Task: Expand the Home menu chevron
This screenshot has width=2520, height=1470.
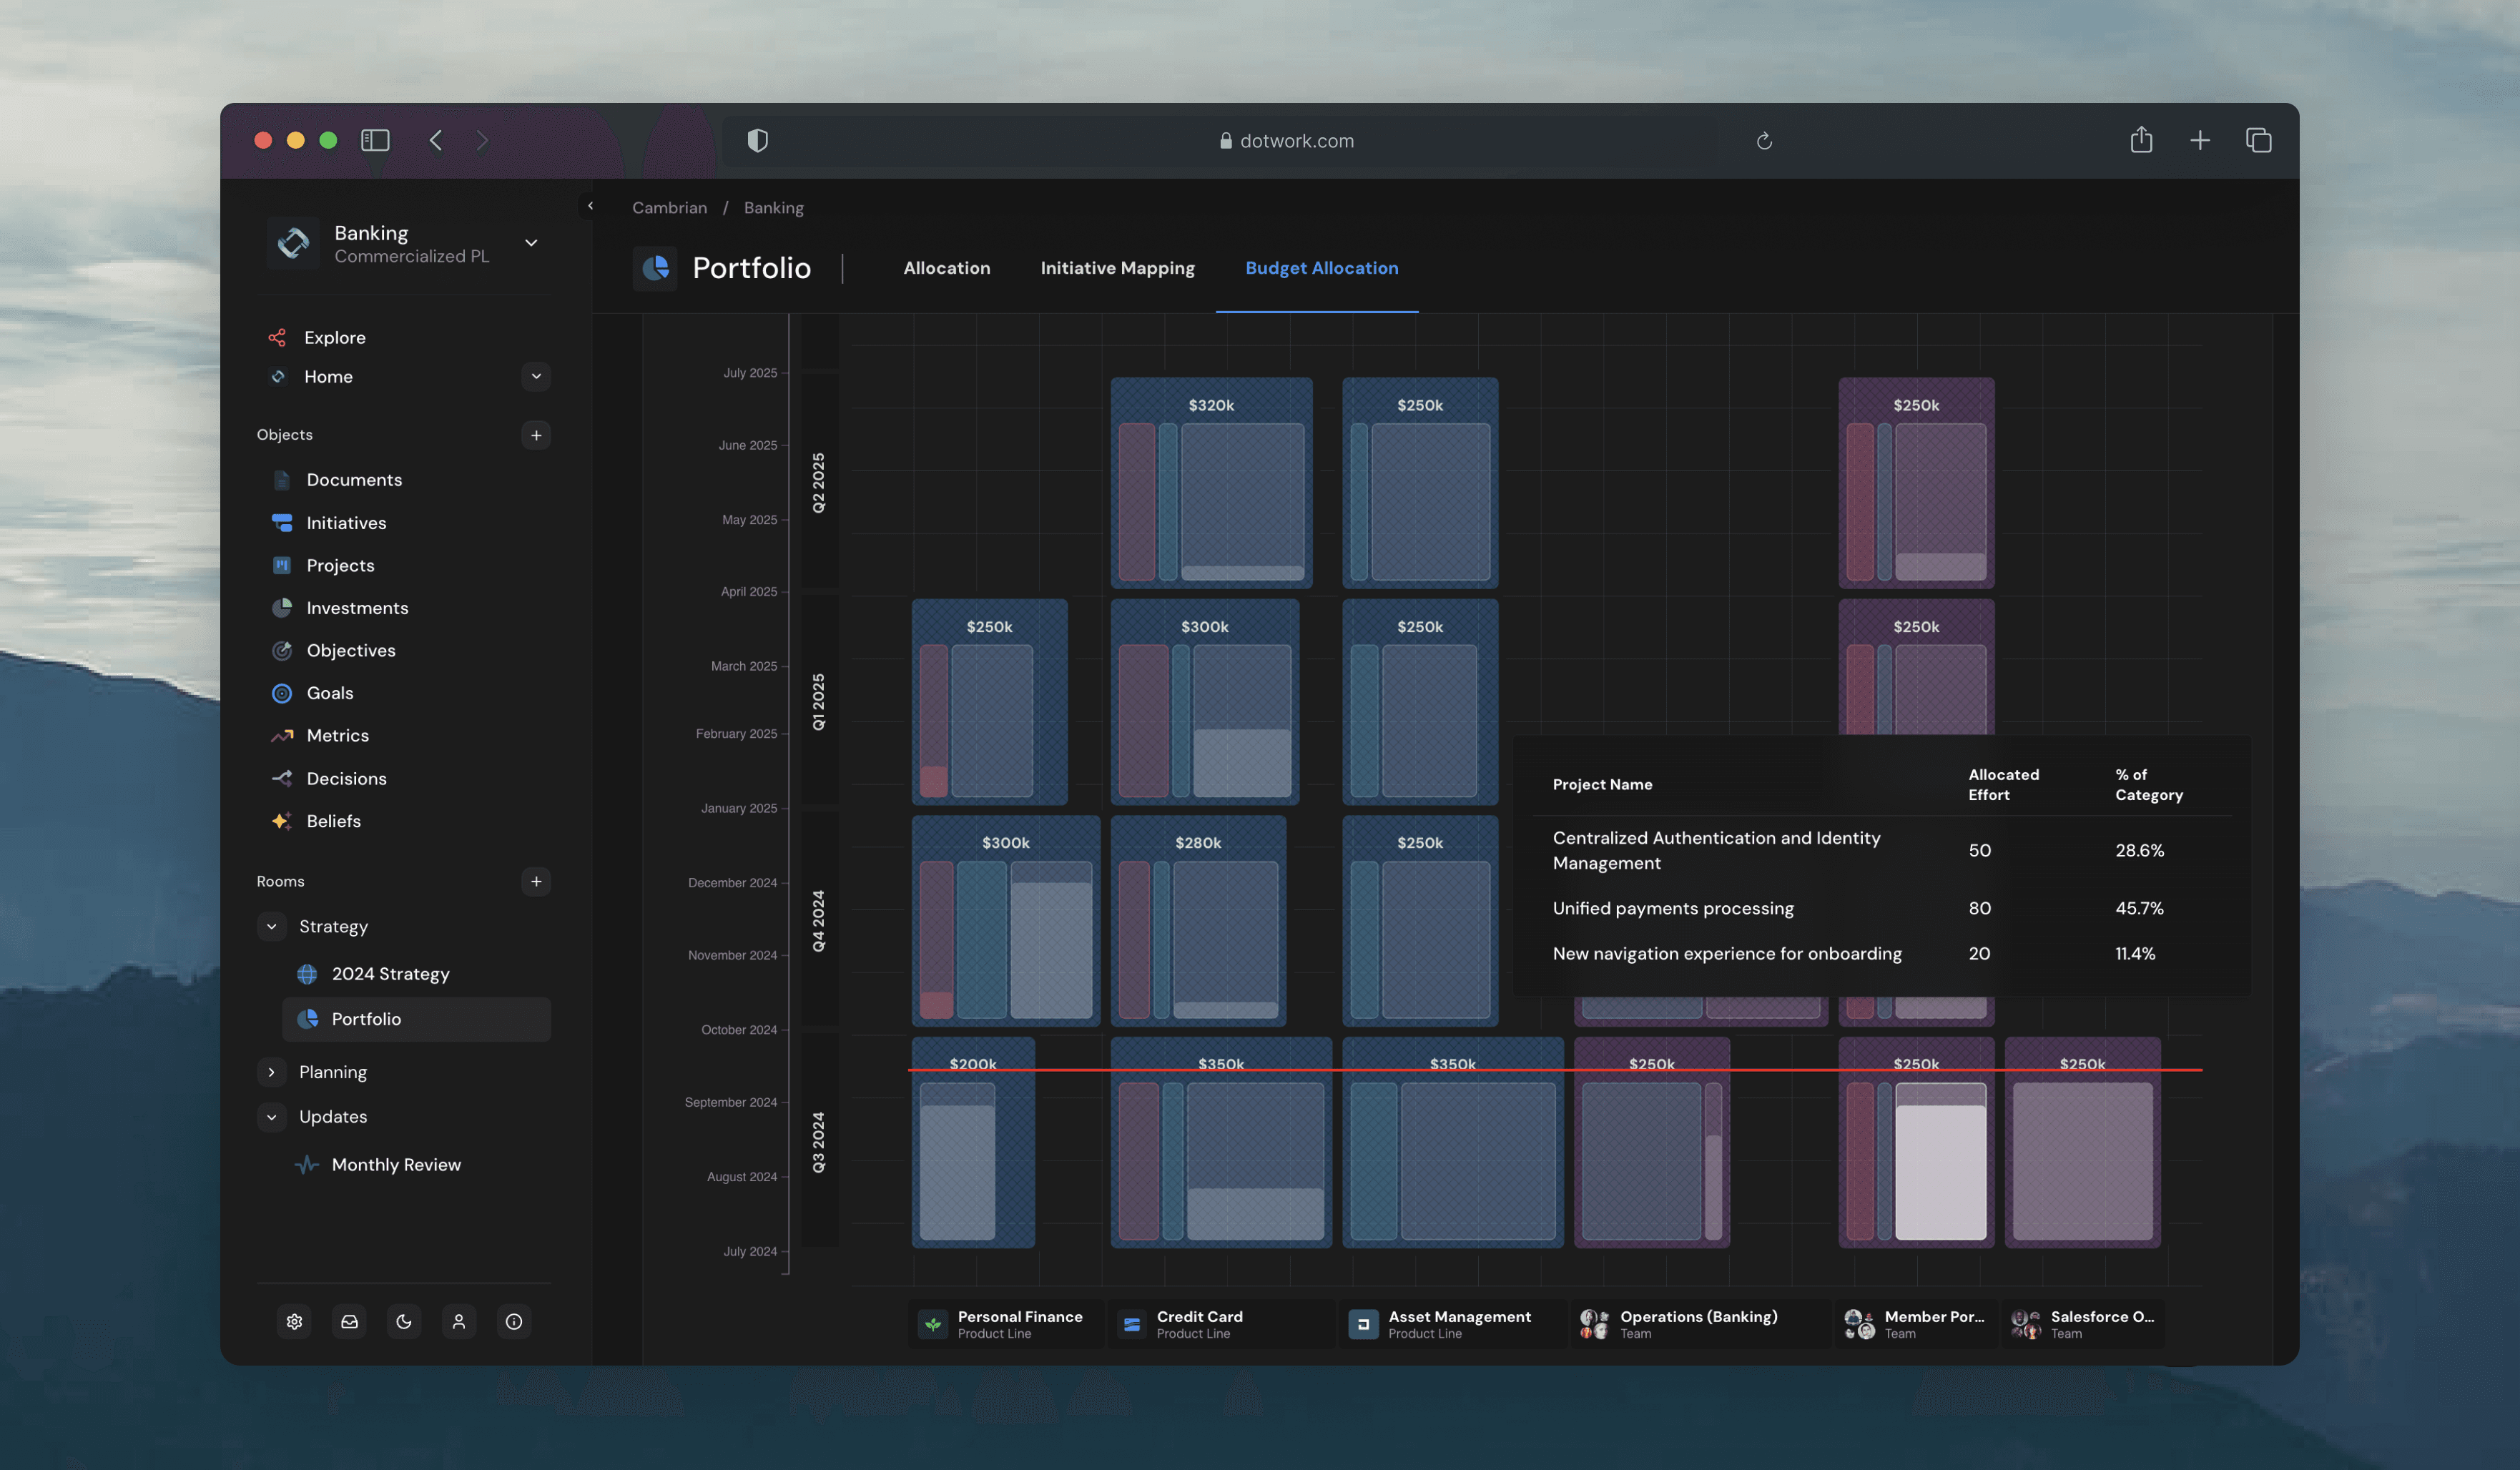Action: [536, 377]
